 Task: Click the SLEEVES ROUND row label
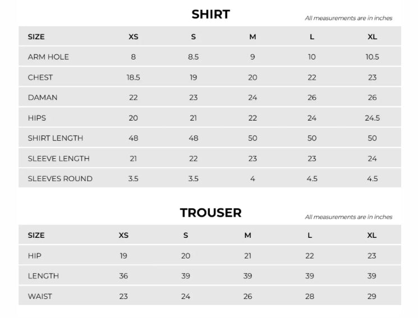(x=60, y=179)
